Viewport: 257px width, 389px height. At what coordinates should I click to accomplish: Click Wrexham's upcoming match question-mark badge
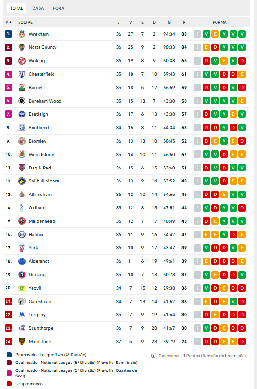[198, 34]
